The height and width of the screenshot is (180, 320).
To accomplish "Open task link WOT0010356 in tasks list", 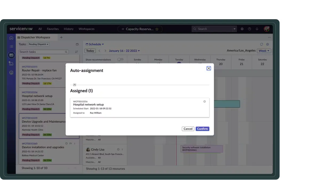I will pyautogui.click(x=30, y=92).
